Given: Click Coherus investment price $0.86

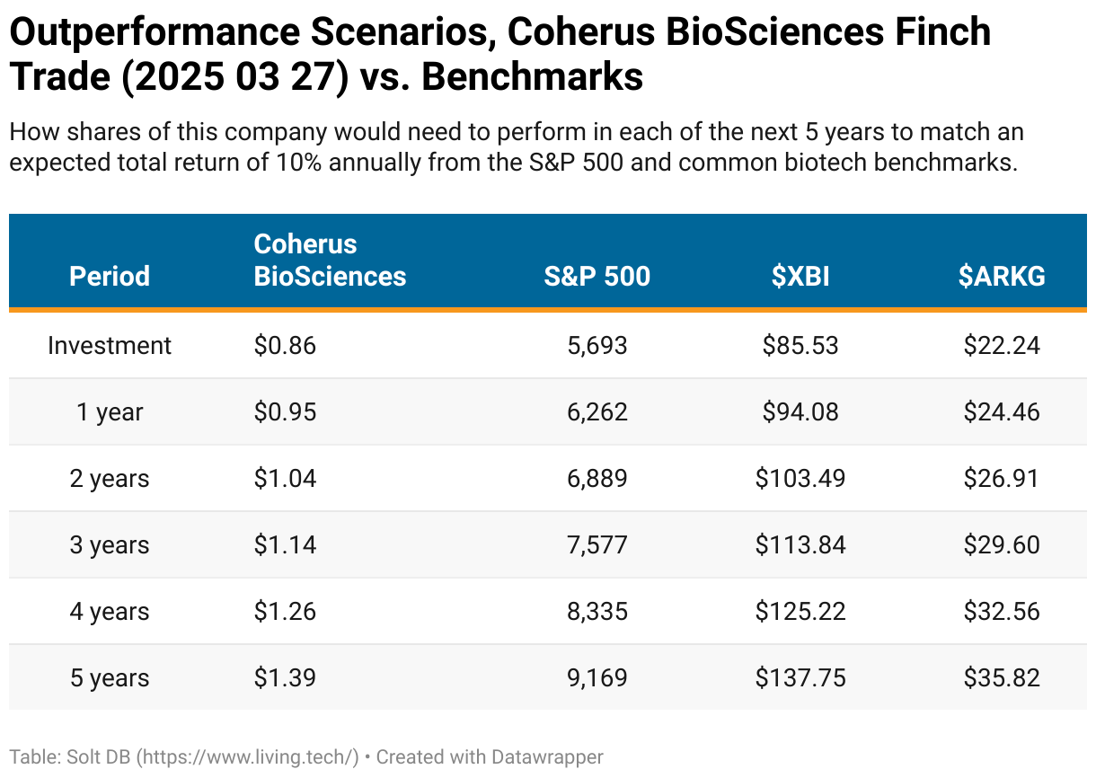Looking at the screenshot, I should (x=285, y=346).
